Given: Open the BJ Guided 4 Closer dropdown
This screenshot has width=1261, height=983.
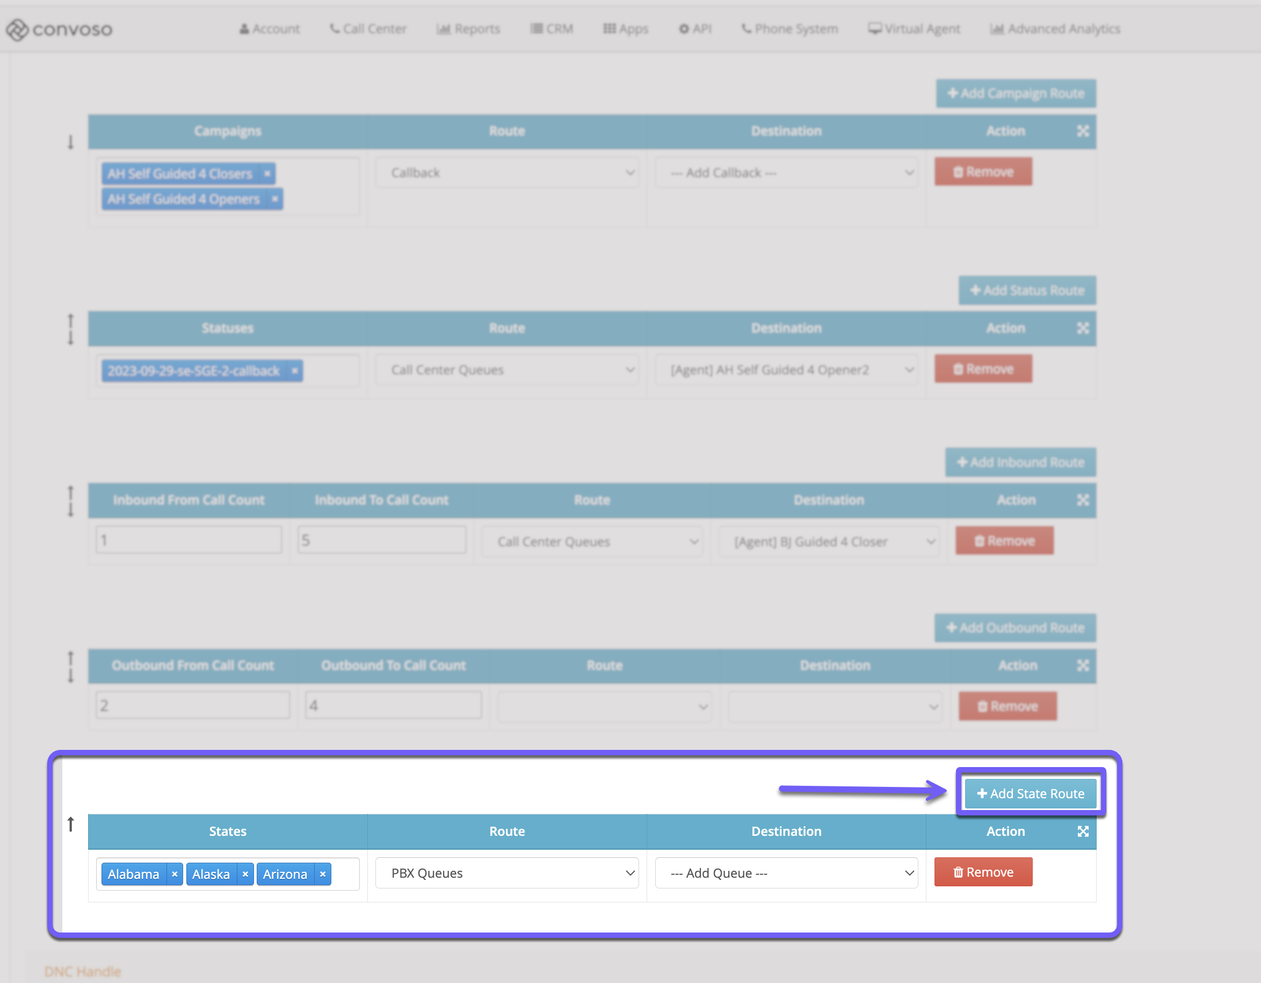Looking at the screenshot, I should pos(829,542).
